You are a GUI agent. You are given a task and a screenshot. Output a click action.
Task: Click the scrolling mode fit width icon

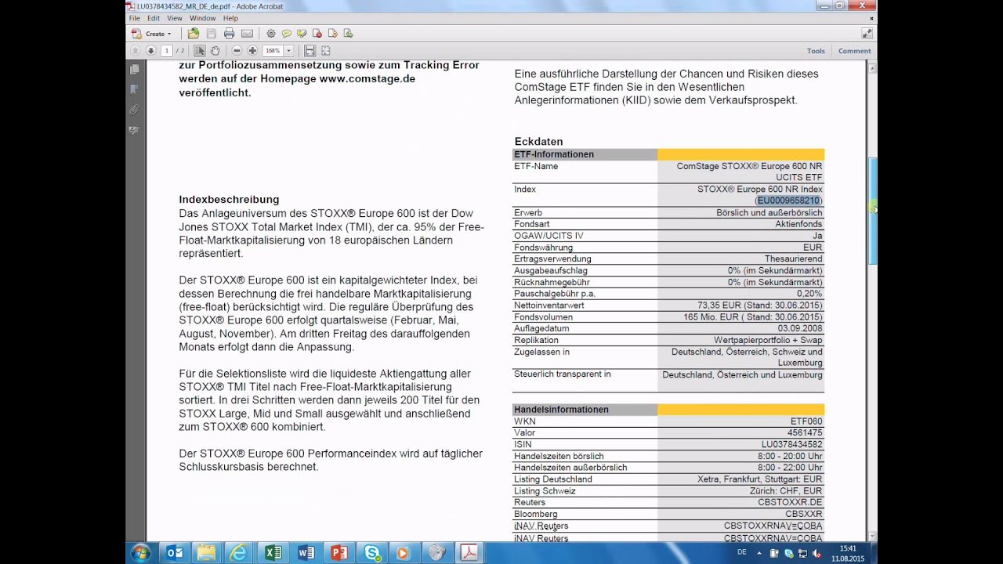coord(310,51)
